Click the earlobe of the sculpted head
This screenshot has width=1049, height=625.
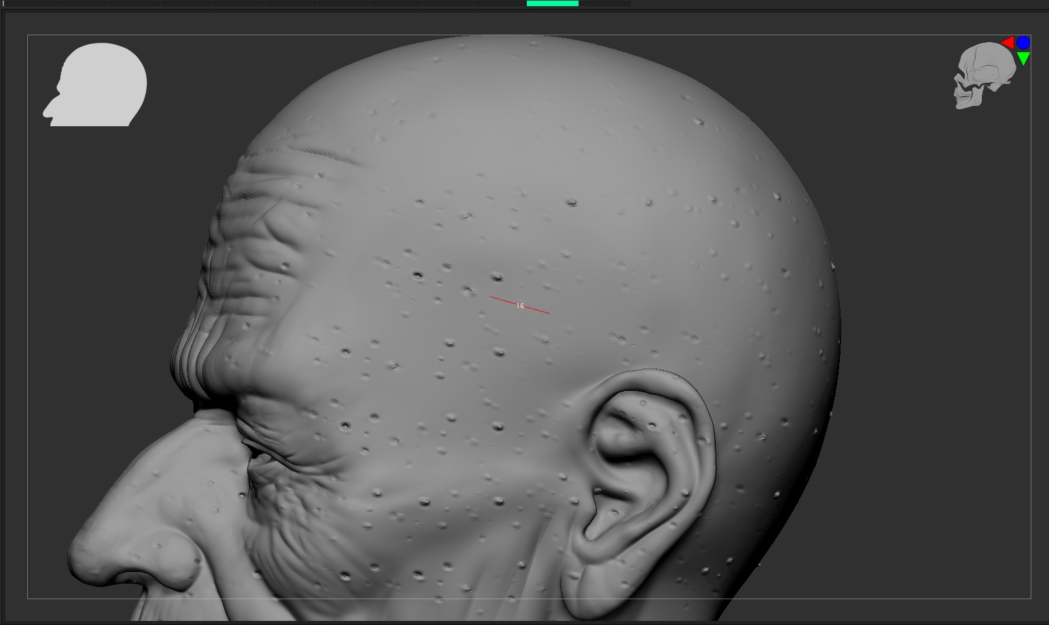tap(591, 584)
